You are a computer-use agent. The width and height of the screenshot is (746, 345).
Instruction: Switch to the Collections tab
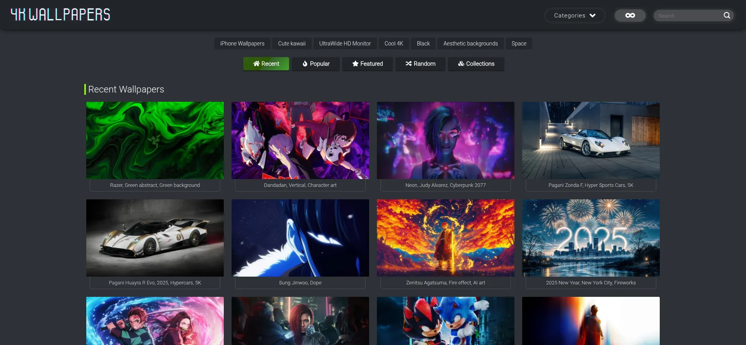pos(476,64)
